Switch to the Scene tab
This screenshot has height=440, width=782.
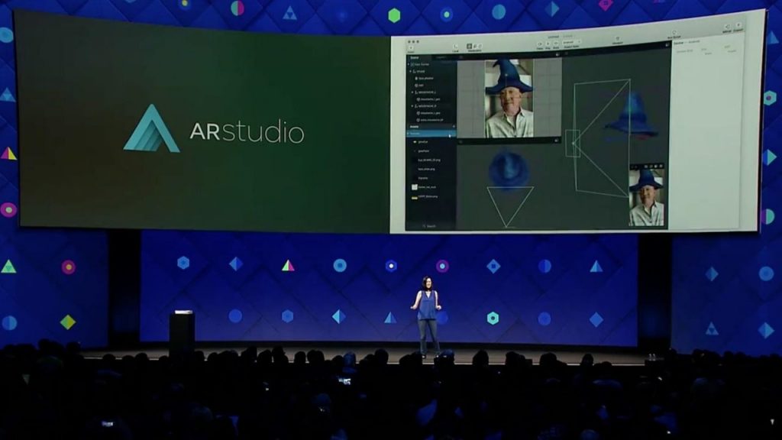415,58
